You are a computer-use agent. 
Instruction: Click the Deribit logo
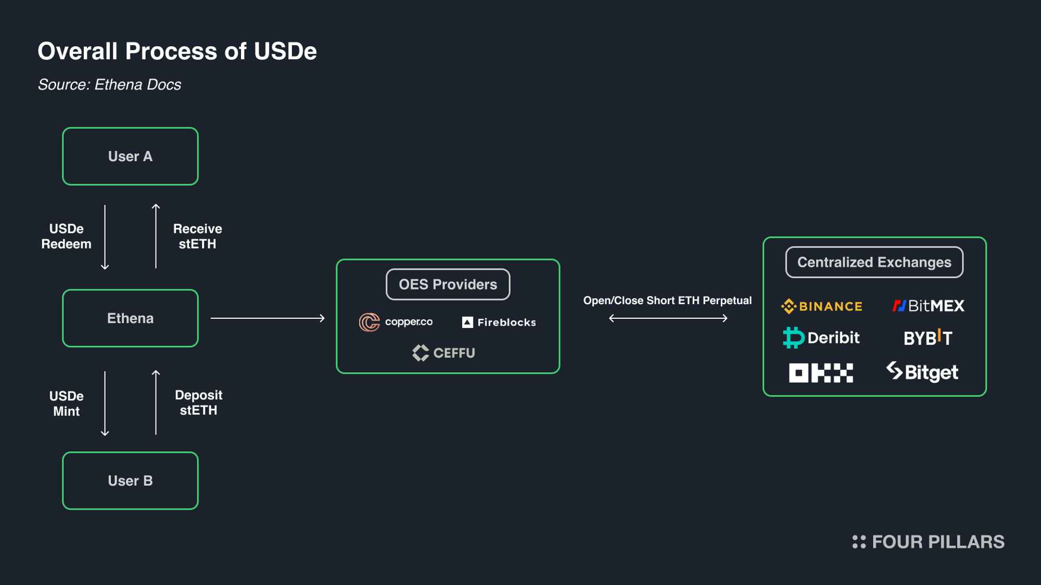pyautogui.click(x=821, y=337)
